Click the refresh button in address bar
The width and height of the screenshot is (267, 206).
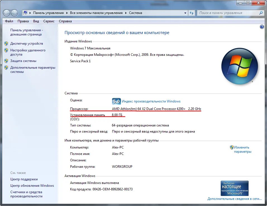pos(192,13)
